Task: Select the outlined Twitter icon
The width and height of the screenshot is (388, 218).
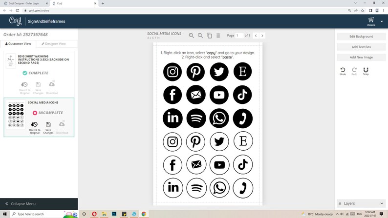Action: (219, 142)
